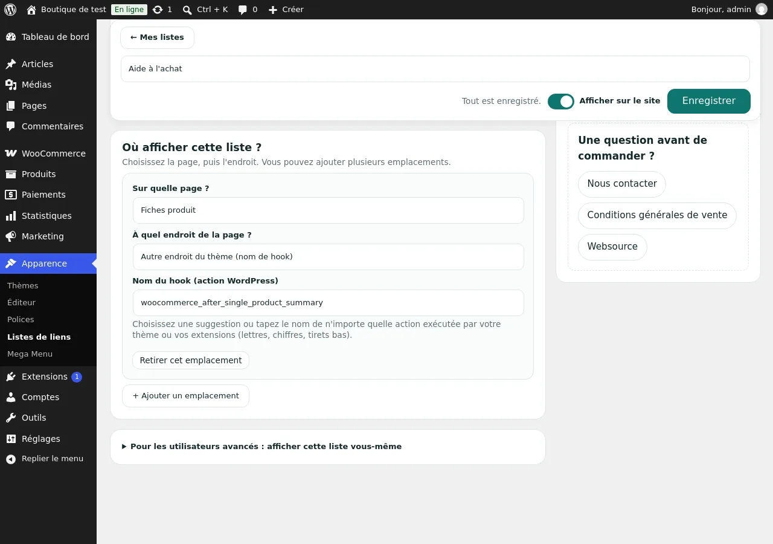Open the Commentaires menu item
This screenshot has width=773, height=544.
pyautogui.click(x=48, y=126)
